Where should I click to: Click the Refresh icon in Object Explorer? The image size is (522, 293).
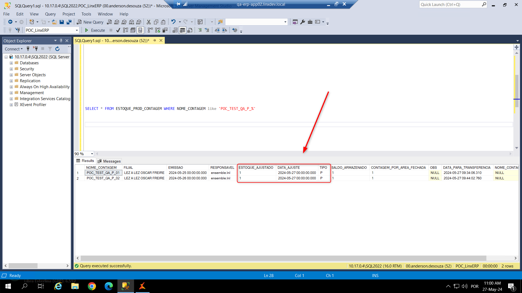coord(57,49)
